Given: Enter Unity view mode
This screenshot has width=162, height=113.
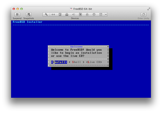Looking at the screenshot, I should tap(144, 15).
